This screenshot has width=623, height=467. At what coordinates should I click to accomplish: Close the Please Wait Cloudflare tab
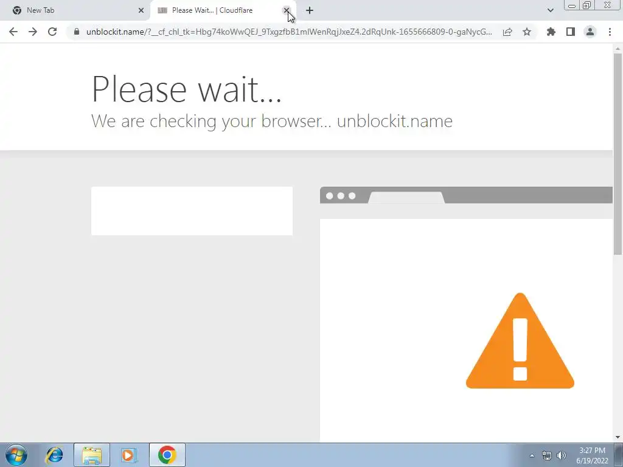(286, 10)
